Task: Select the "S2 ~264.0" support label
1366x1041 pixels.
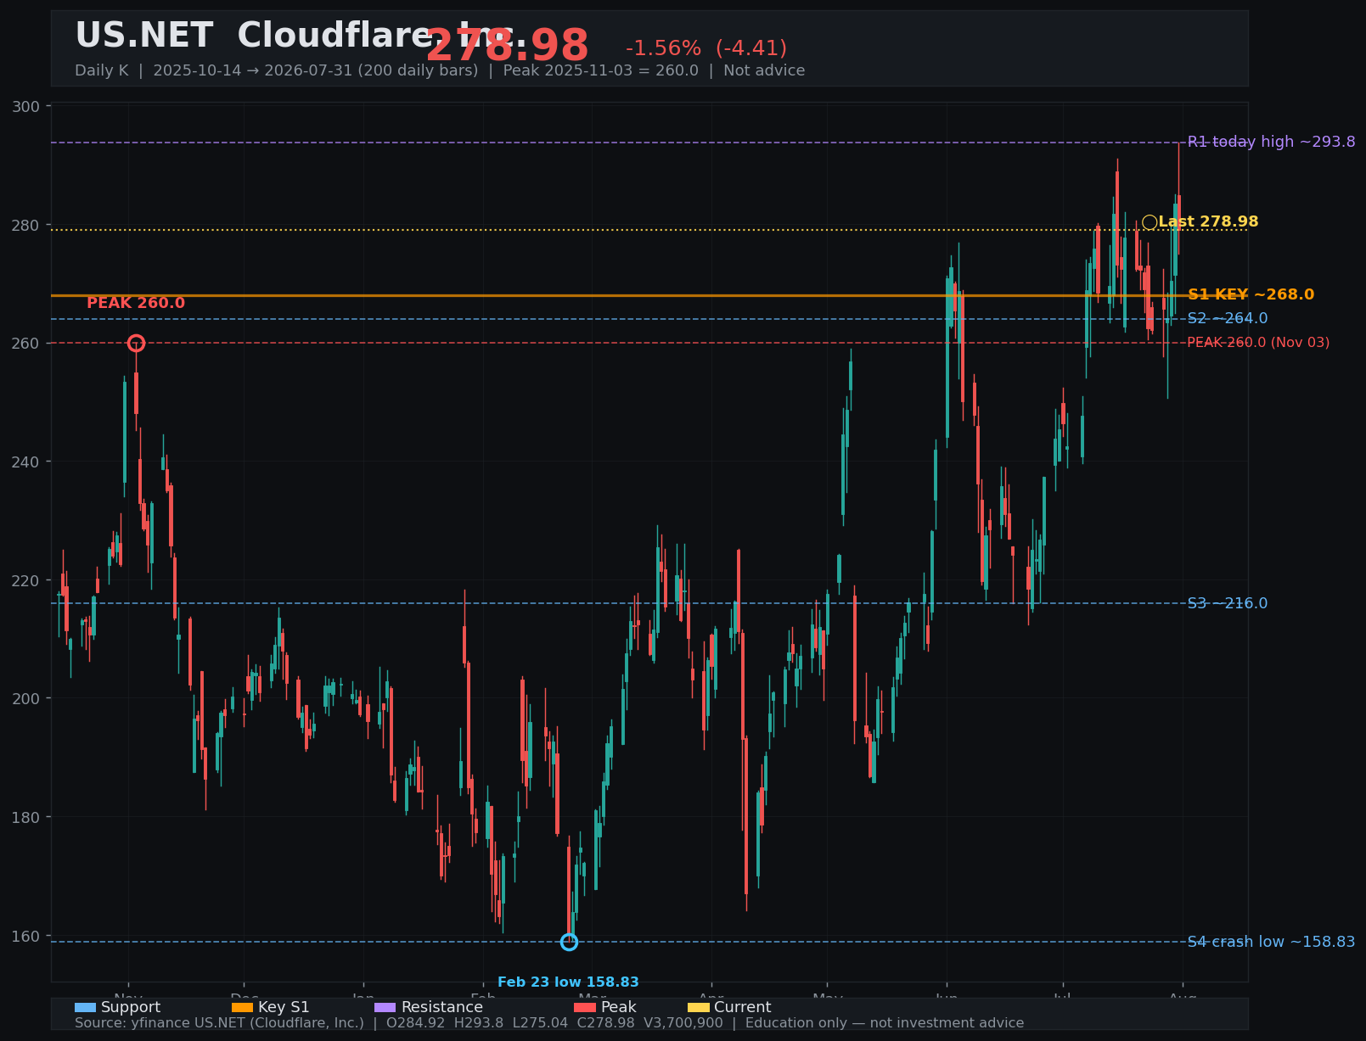Action: (x=1227, y=319)
